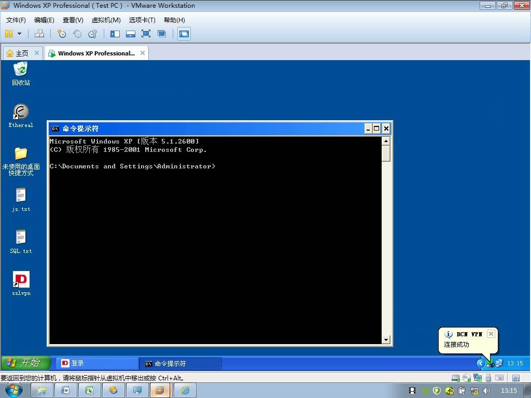
Task: Open Excel from the host taskbar
Action: pos(89,391)
